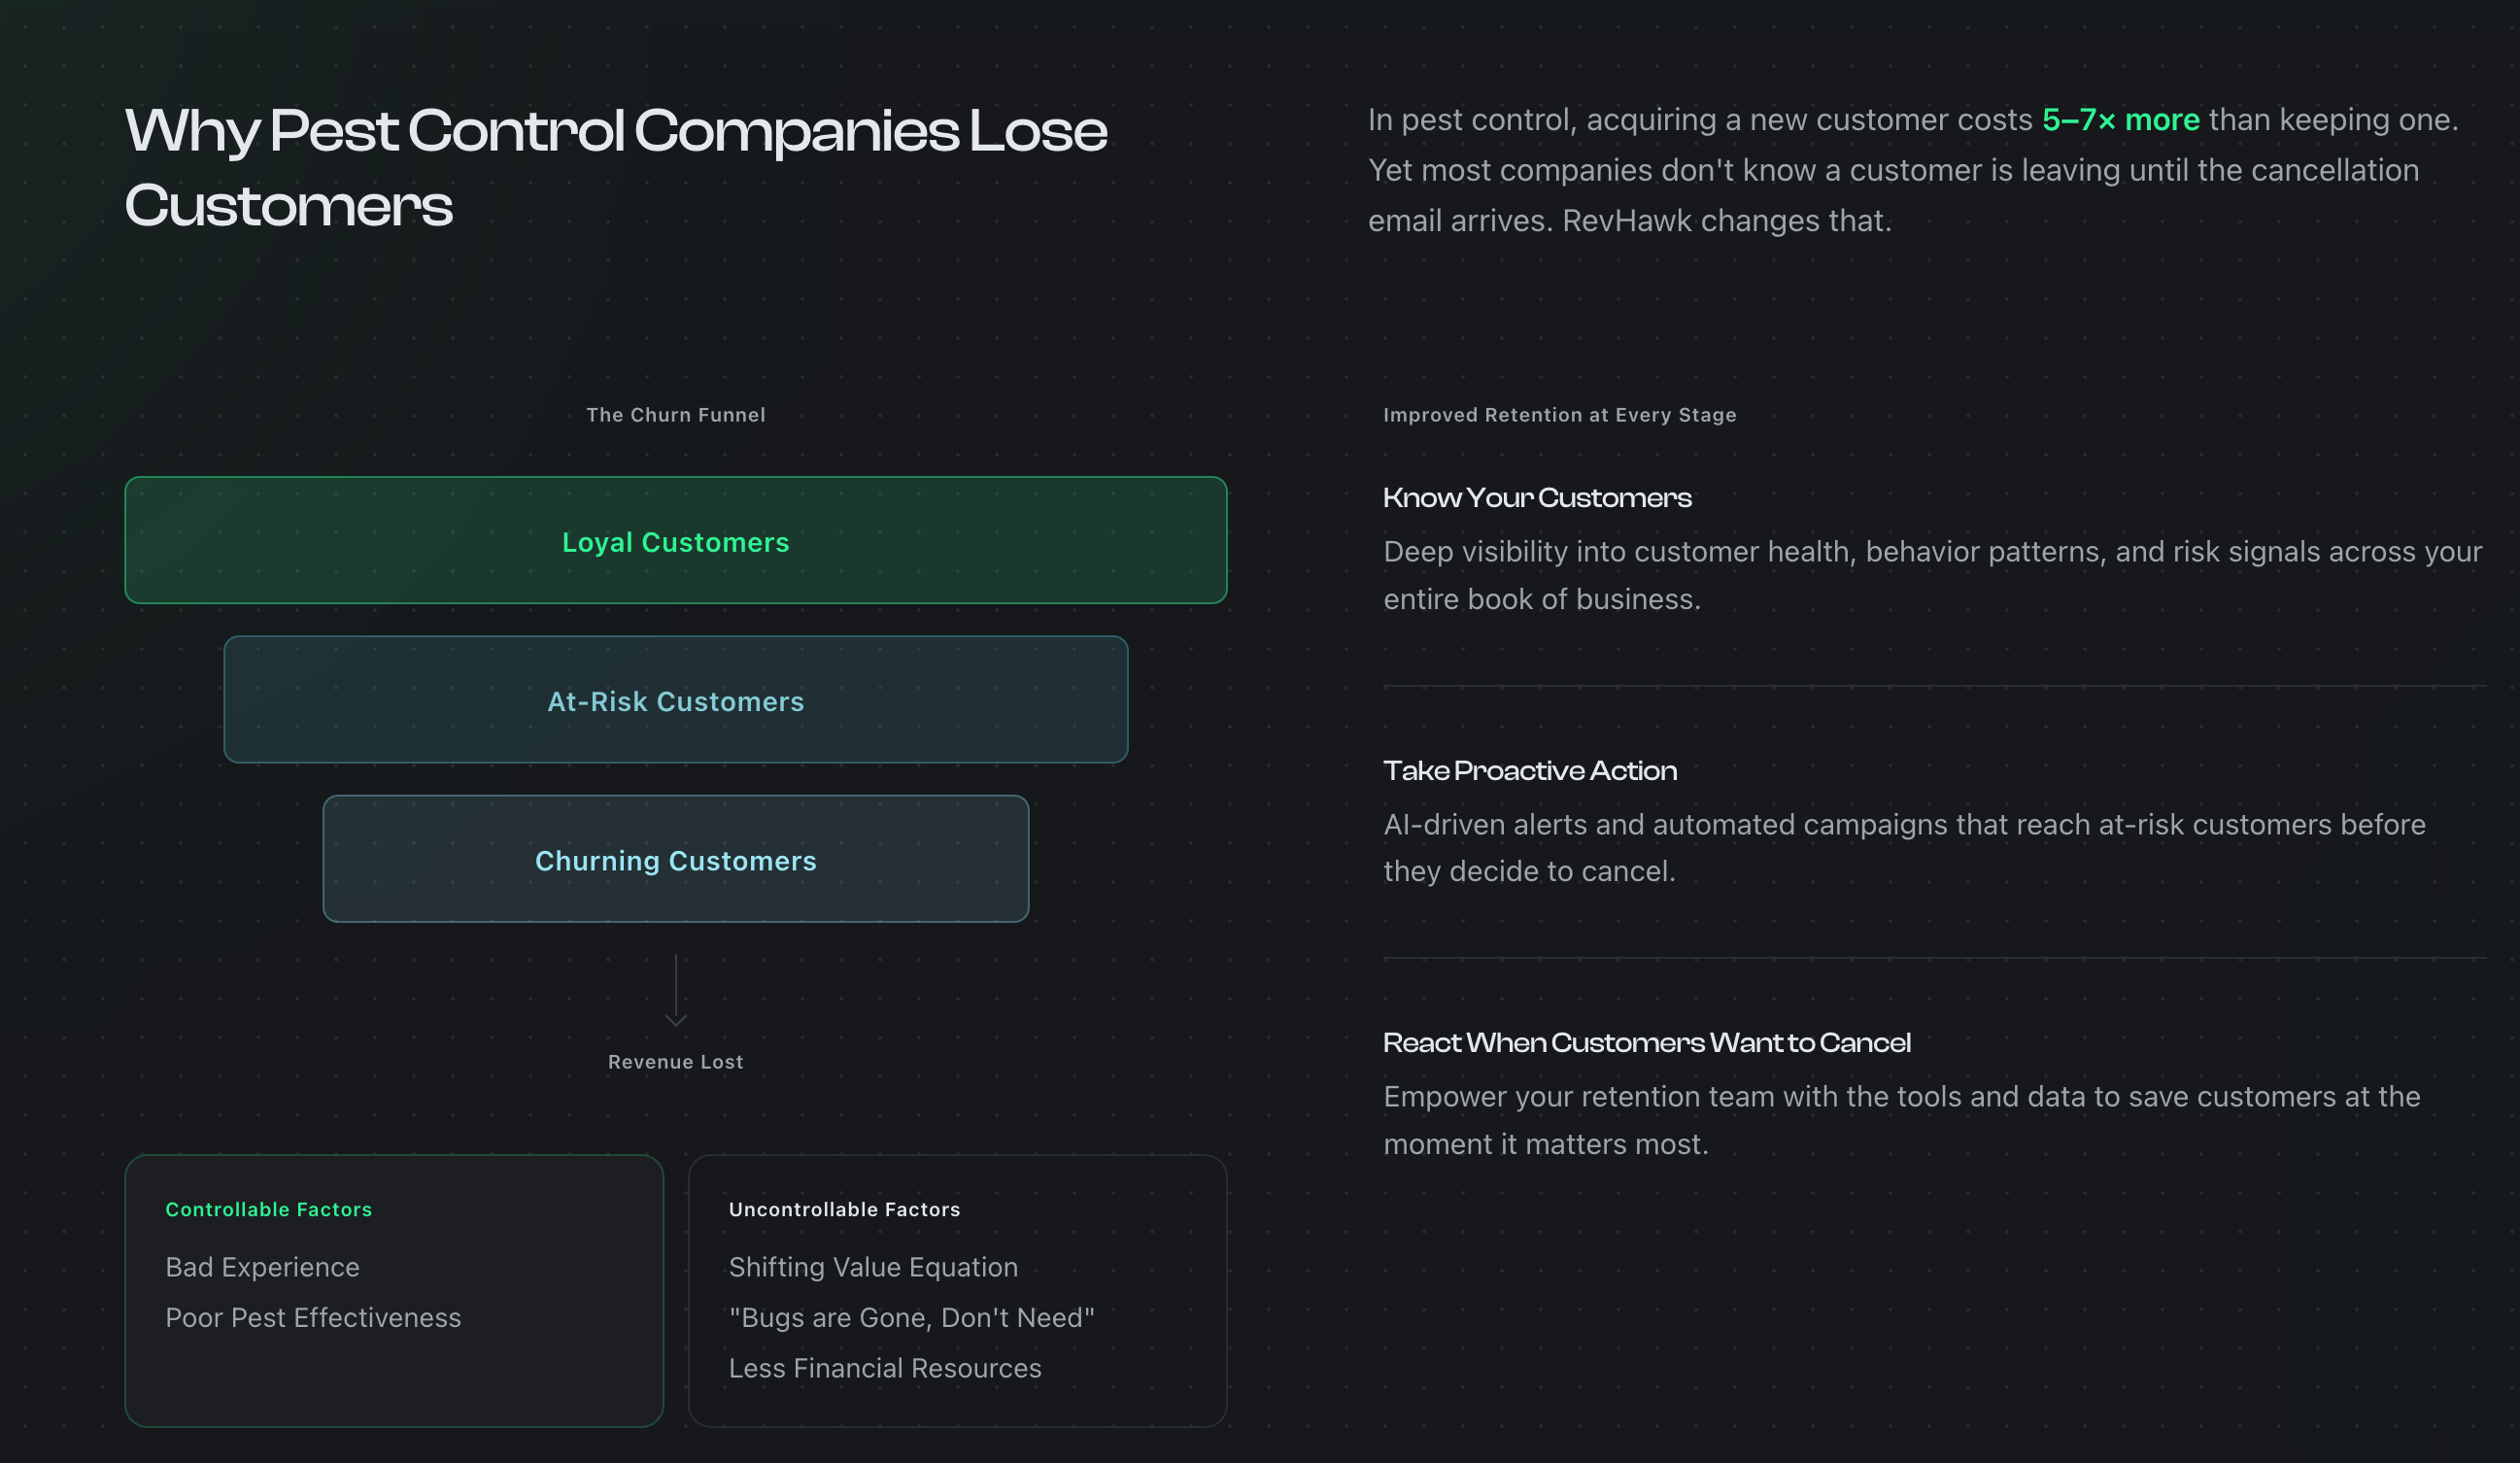The image size is (2520, 1463).
Task: Click the highlighted 5–7× more text
Action: [x=2120, y=120]
